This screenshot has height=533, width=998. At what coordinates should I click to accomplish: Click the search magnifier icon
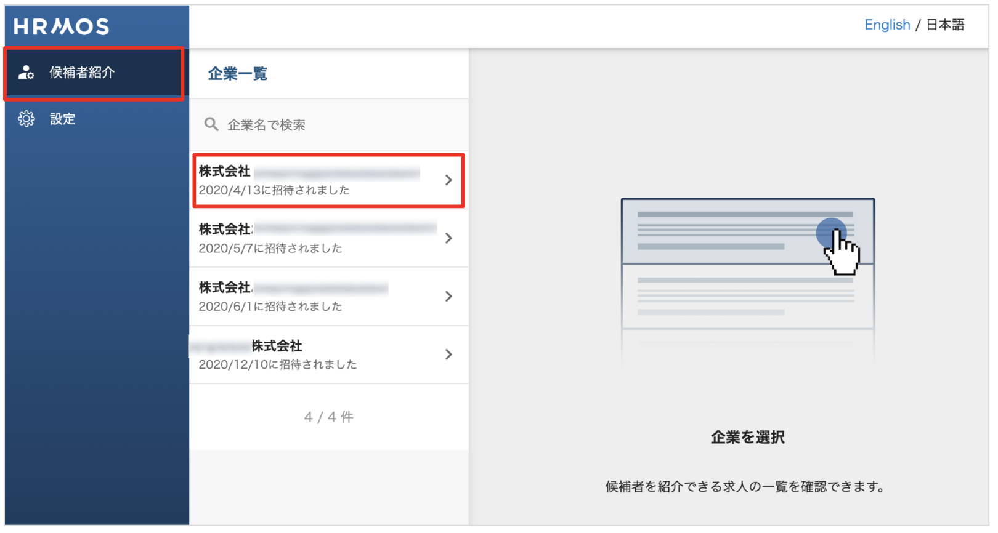tap(211, 125)
